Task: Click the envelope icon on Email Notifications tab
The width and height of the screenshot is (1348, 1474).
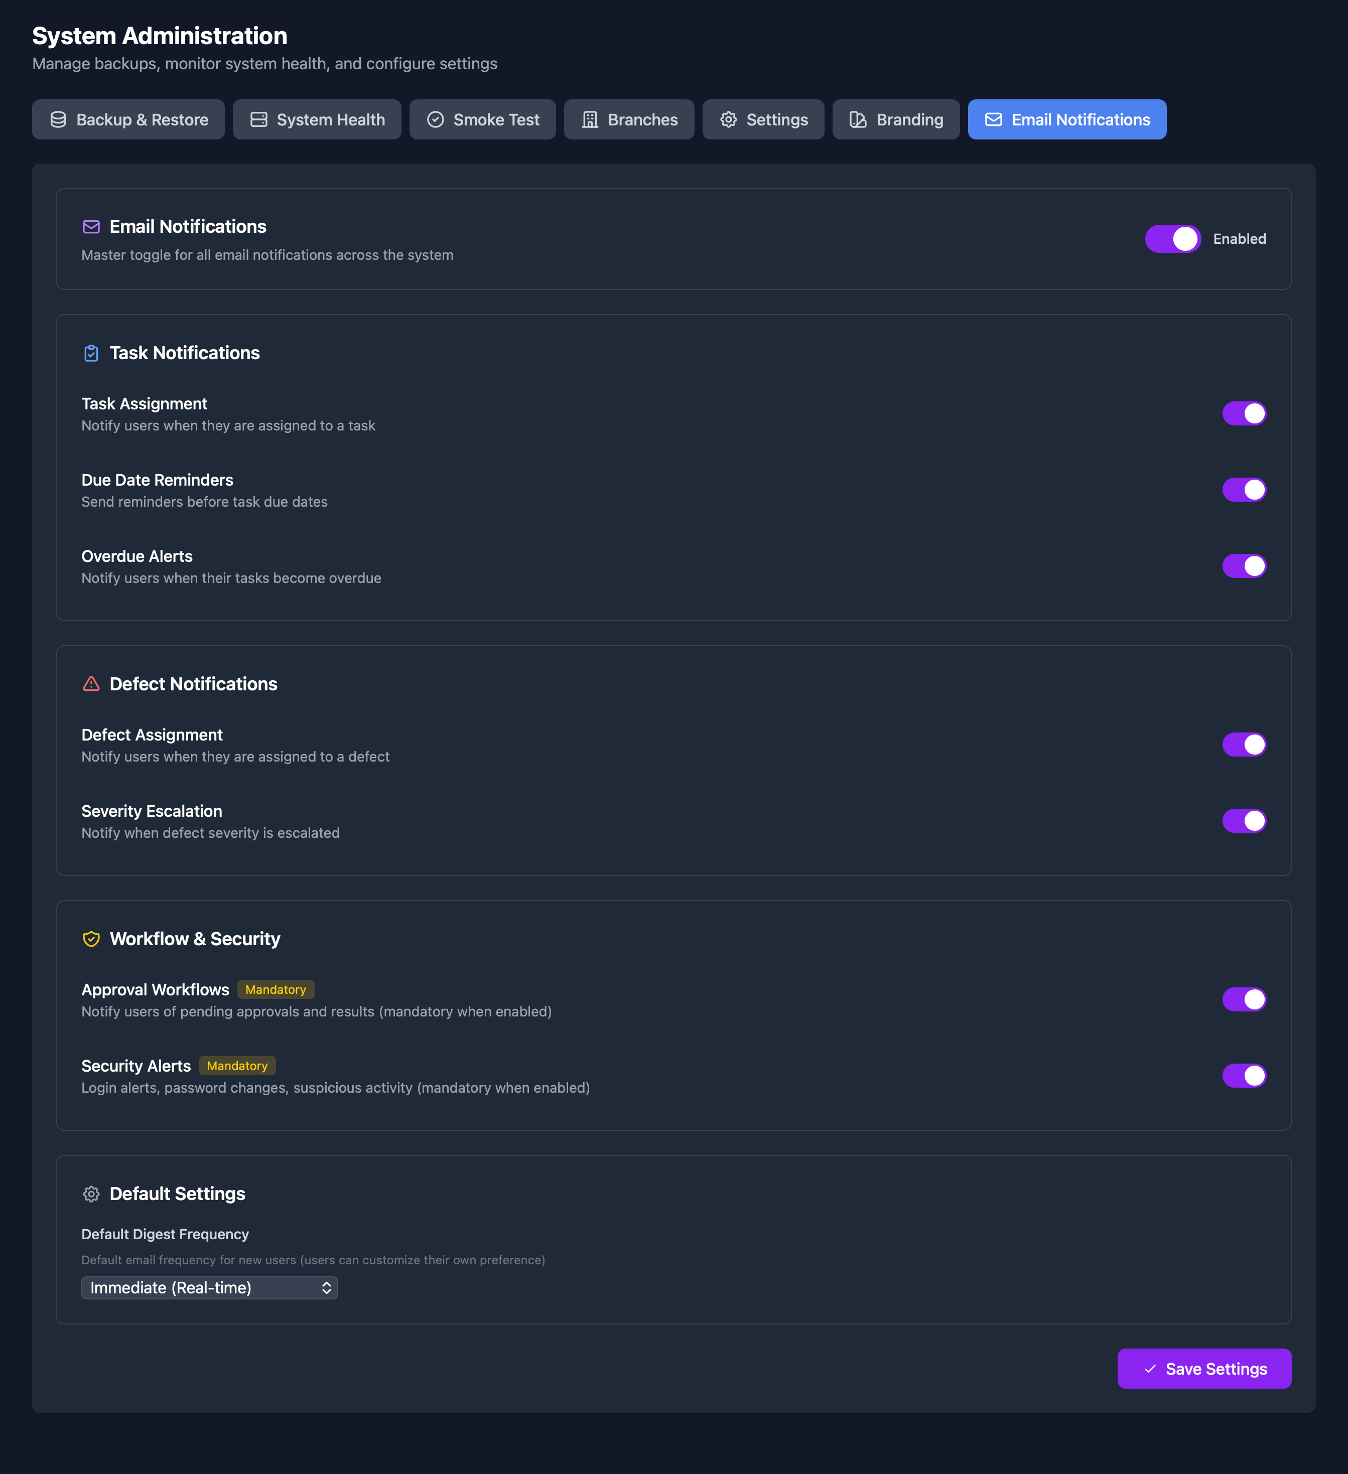Action: coord(993,120)
